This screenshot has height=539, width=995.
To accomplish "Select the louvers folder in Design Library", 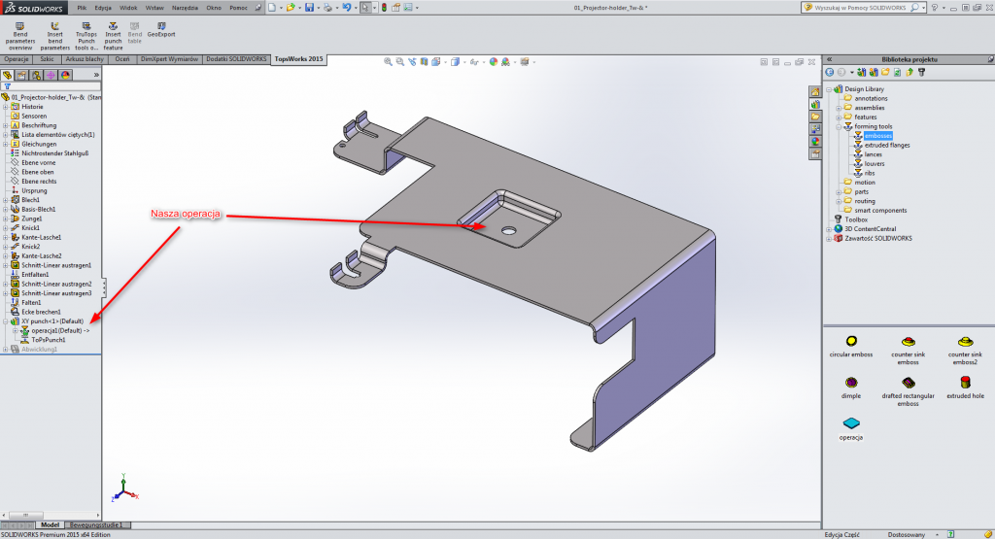I will 874,164.
